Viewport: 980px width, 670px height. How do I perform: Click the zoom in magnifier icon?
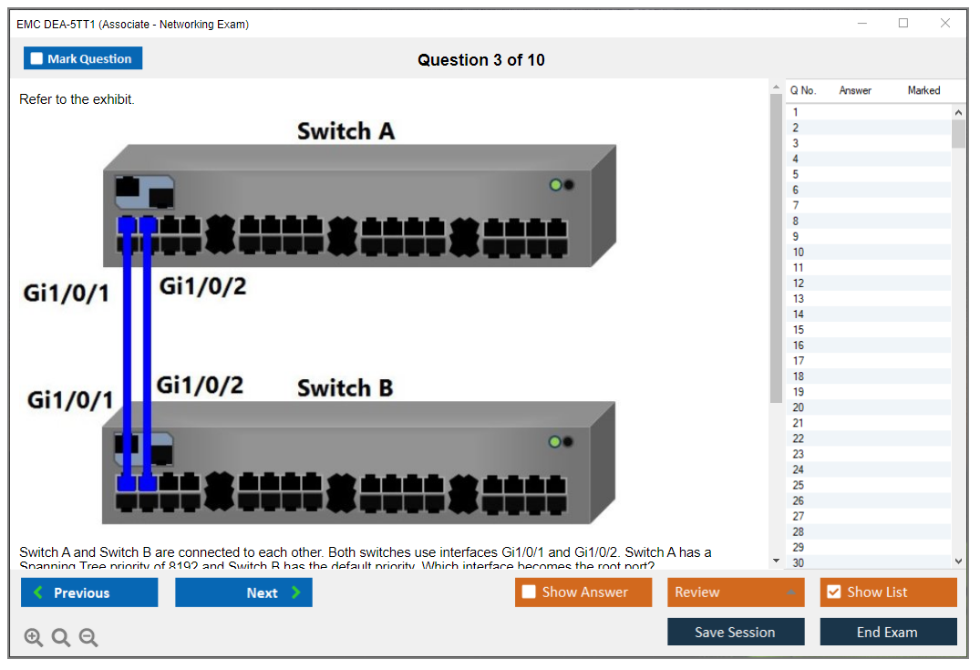tap(34, 638)
